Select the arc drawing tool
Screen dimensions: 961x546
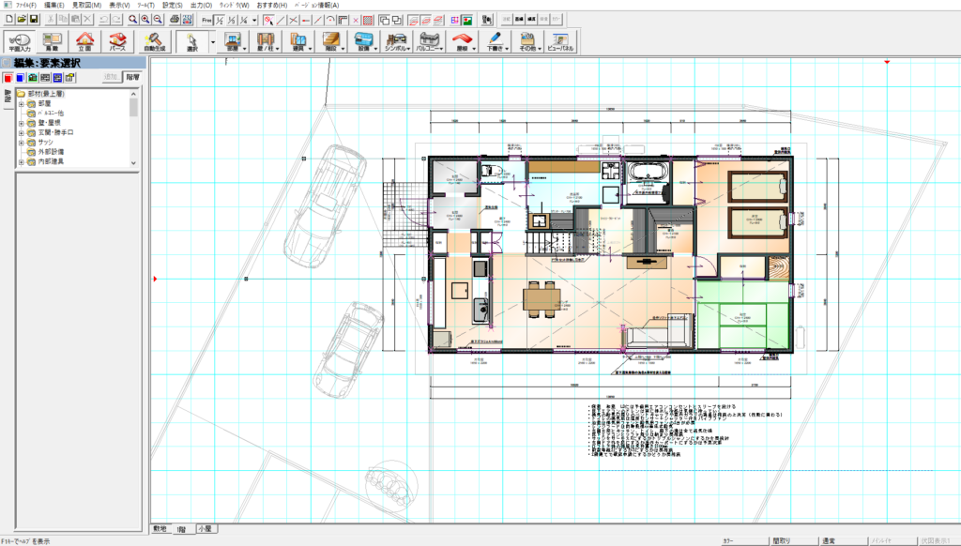pyautogui.click(x=330, y=20)
